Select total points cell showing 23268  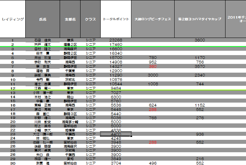tap(116, 40)
